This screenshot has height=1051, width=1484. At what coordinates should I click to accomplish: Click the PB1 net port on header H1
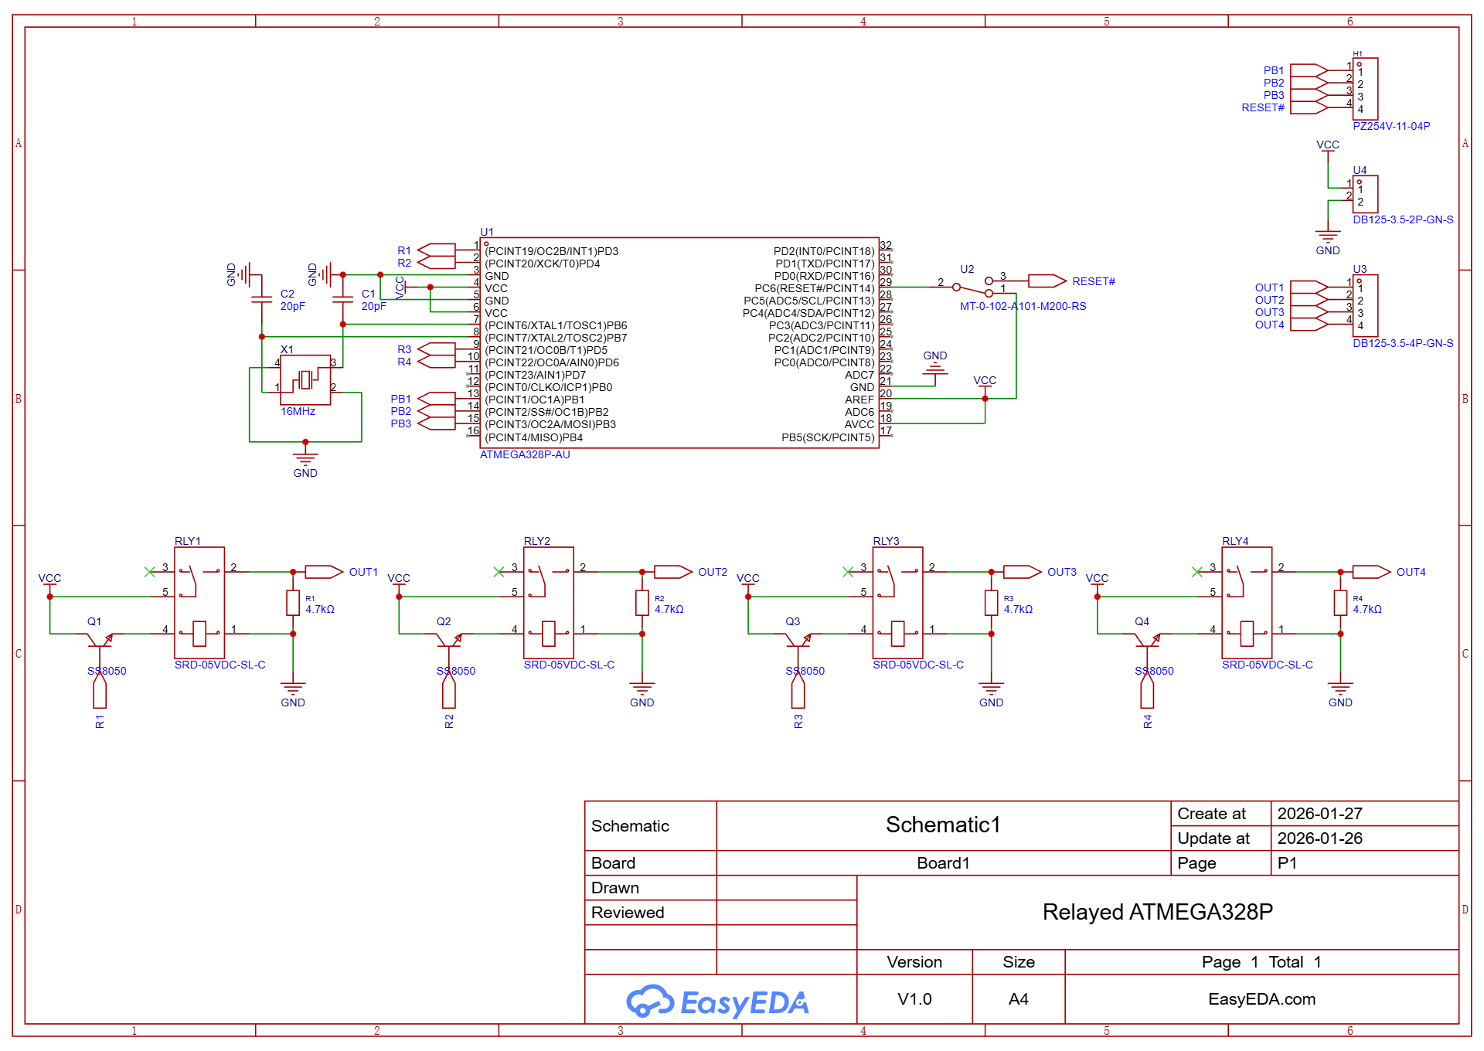(1309, 70)
